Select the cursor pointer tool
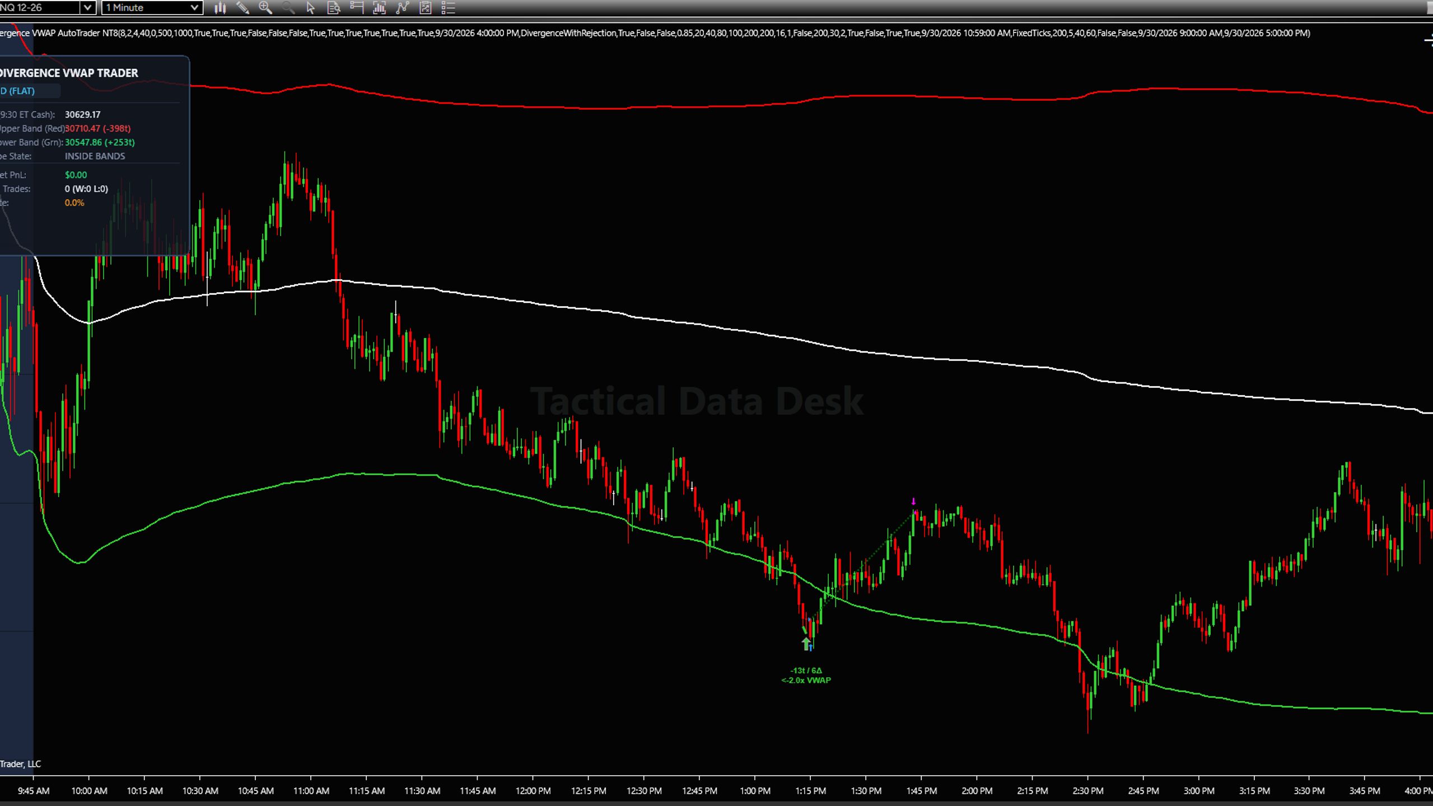Screen dimensions: 1433x806 pyautogui.click(x=311, y=8)
